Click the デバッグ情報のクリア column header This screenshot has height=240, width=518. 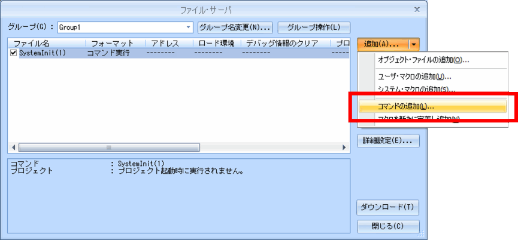284,44
